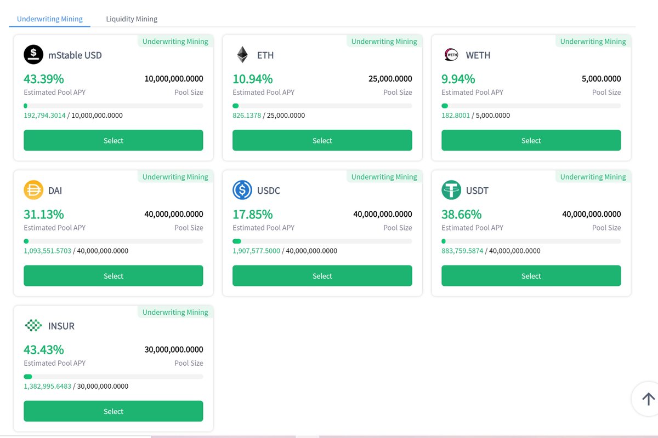Click the 1,093,551.5703 staked amount

click(x=48, y=251)
